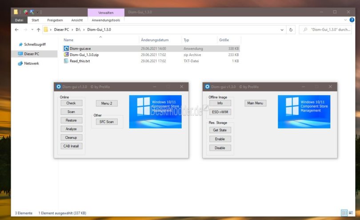Click the refresh icon beside address bar
Screen dimensions: 360x220
tap(291, 30)
